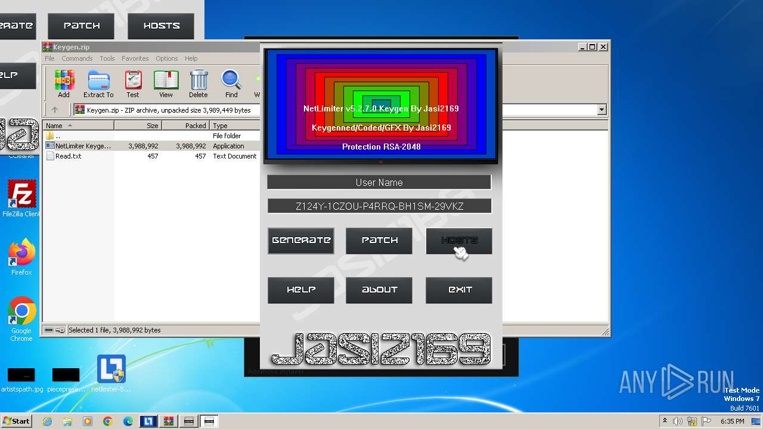
Task: Click HOSTS in the background keygen window
Action: click(x=161, y=26)
